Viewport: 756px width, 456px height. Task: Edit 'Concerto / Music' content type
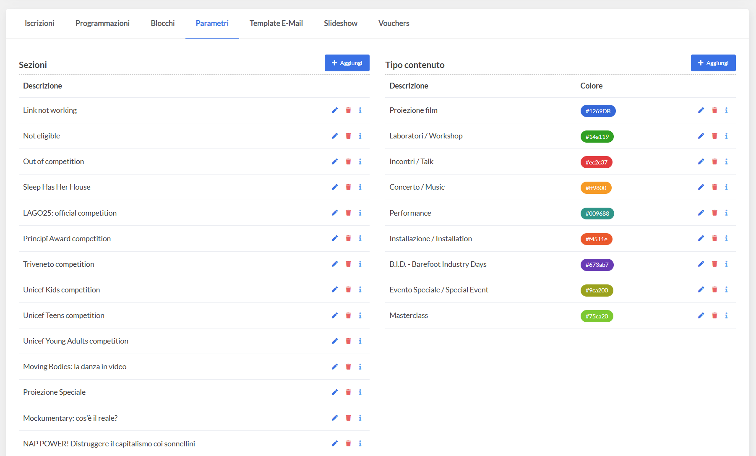click(x=701, y=187)
